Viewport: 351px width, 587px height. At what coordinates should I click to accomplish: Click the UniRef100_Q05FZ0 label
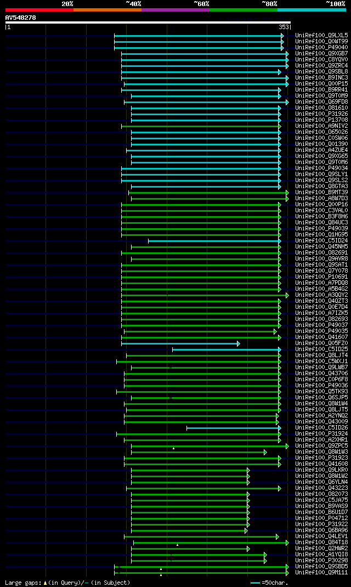[321, 343]
